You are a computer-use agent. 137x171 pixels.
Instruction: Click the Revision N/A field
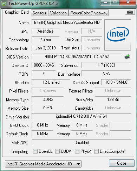coord(92,31)
